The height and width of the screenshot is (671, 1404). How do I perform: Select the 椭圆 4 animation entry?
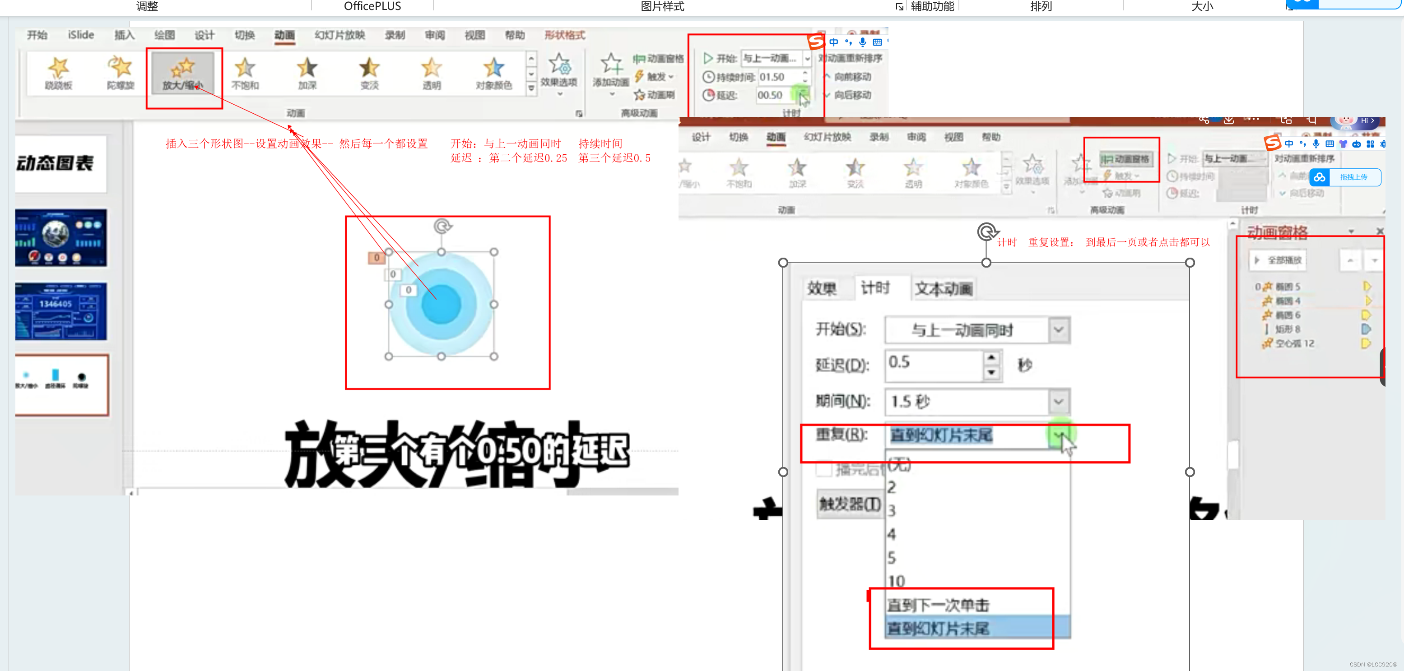point(1288,301)
